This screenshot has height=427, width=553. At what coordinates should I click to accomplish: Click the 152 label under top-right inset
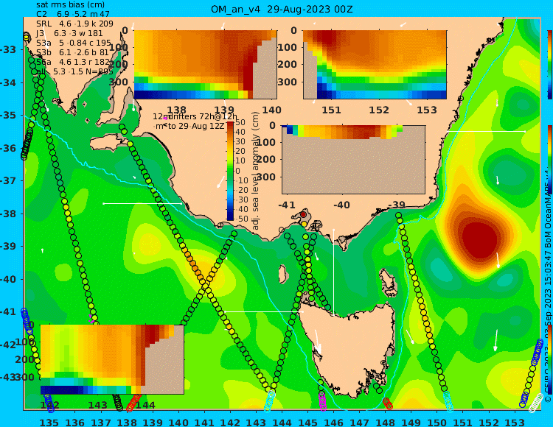[379, 110]
